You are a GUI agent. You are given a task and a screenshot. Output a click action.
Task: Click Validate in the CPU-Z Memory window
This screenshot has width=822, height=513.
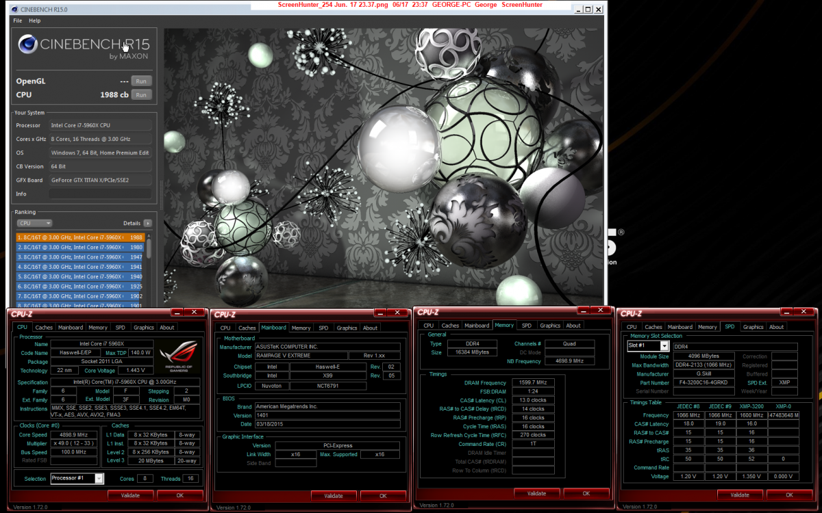536,493
